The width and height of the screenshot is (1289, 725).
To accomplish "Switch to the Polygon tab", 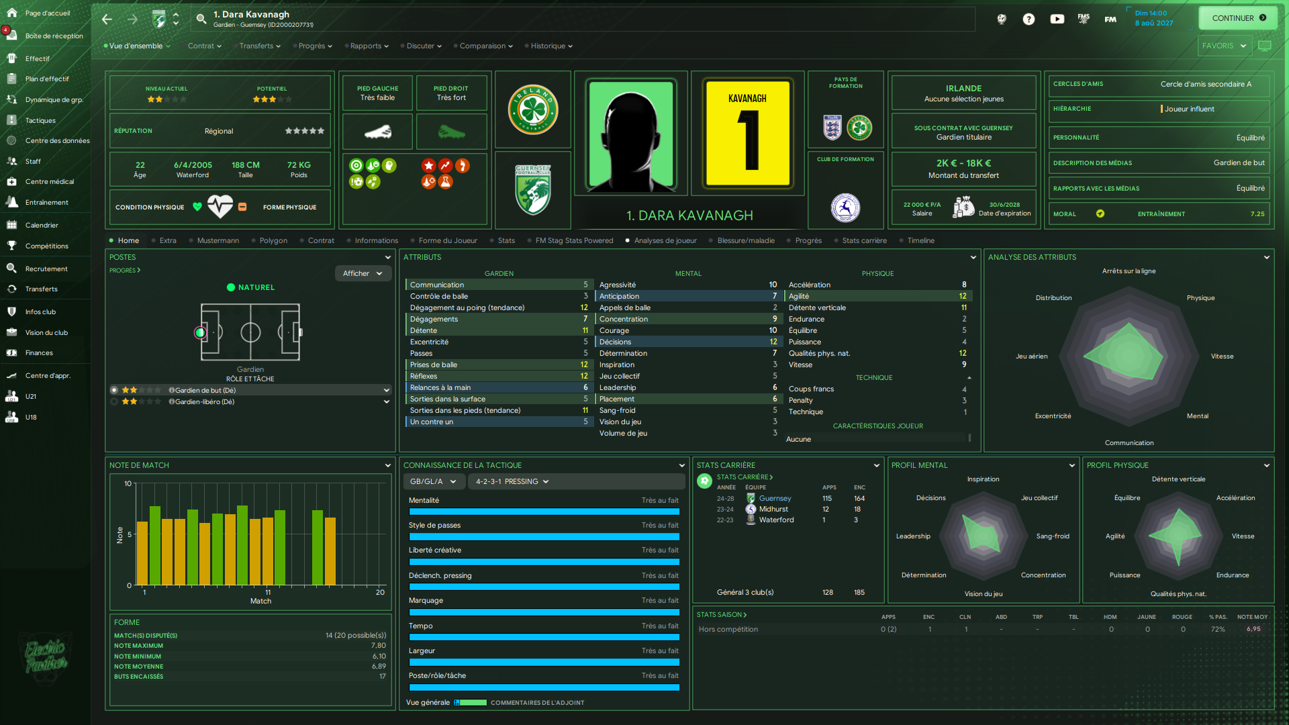I will tap(273, 240).
